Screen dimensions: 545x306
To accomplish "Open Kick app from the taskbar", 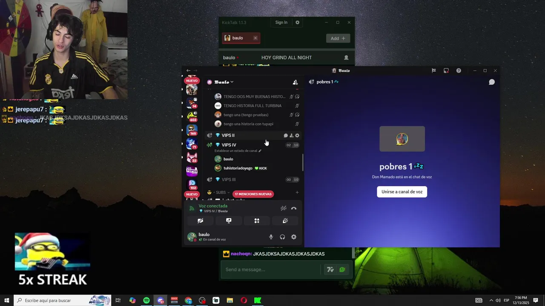I will [258, 300].
